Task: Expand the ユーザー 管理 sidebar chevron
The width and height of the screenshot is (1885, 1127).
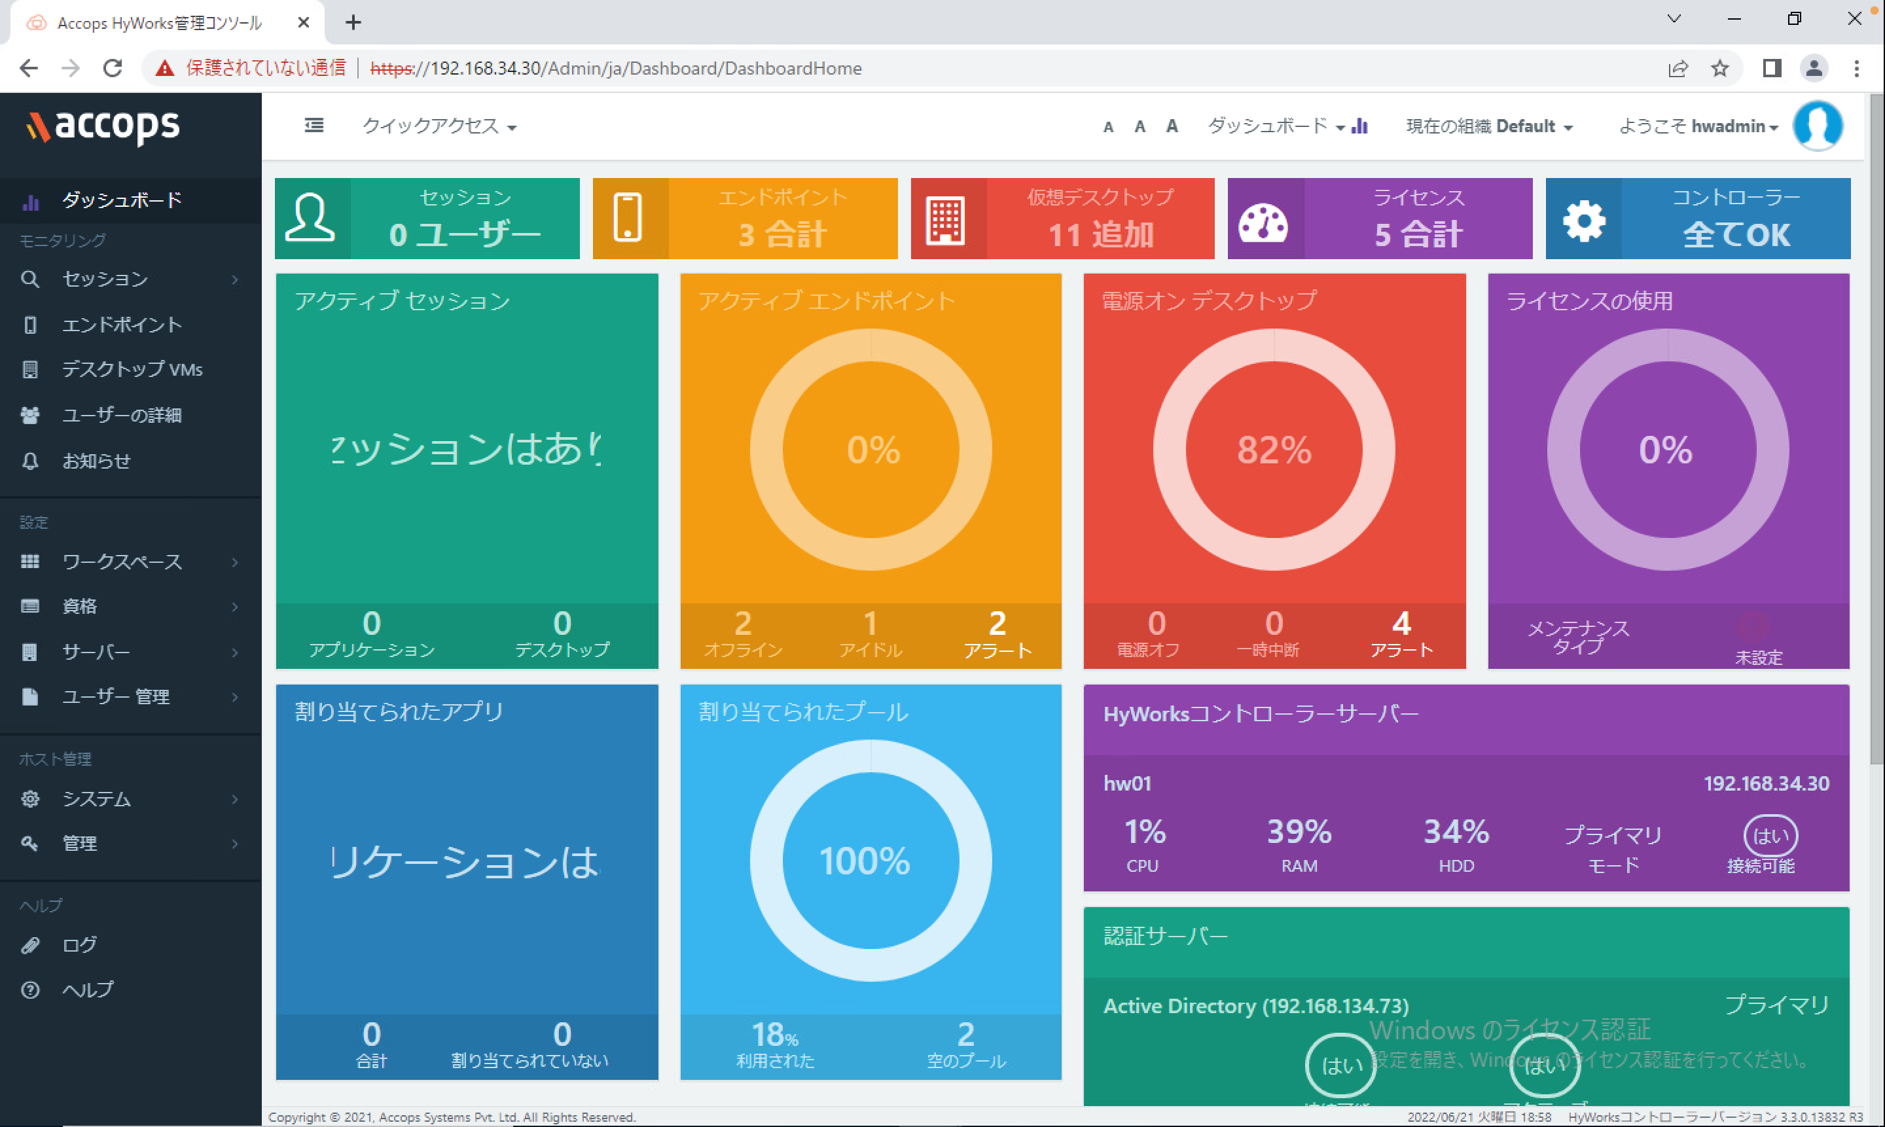Action: point(235,696)
